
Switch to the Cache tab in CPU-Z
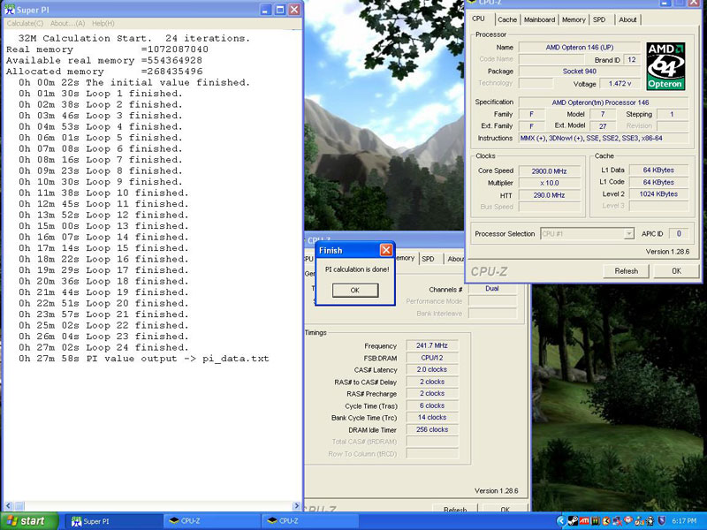pos(507,19)
